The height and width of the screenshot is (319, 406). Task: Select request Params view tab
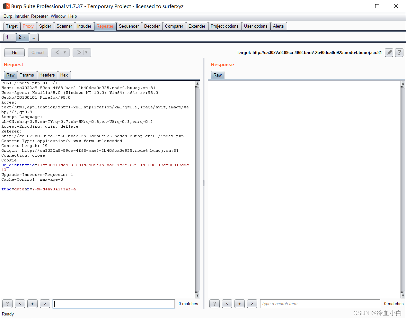tap(27, 75)
